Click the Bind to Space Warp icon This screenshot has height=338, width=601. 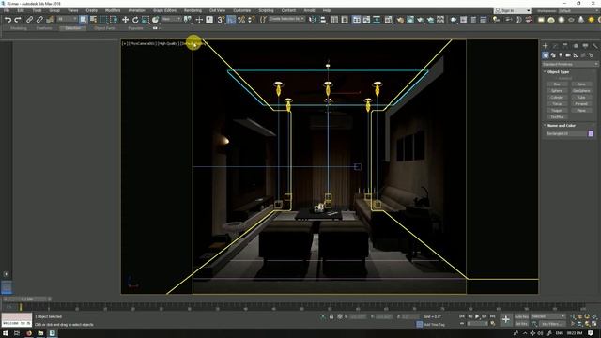(50, 20)
